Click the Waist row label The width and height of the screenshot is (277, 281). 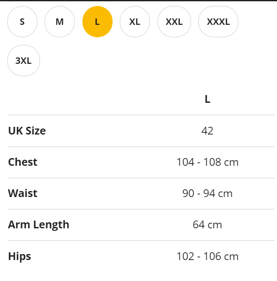coord(23,193)
